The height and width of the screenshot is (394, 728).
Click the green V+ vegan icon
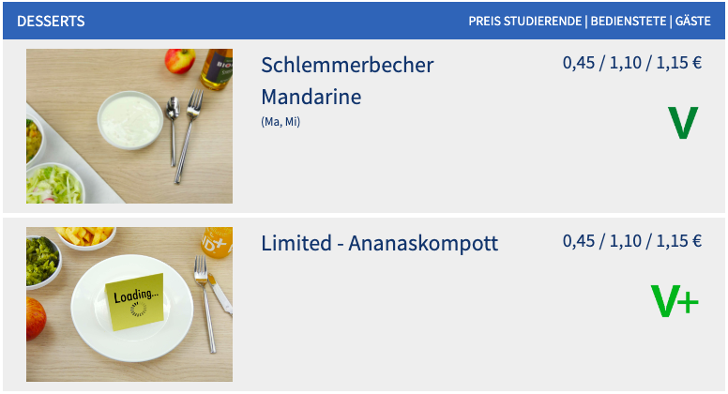click(x=675, y=301)
